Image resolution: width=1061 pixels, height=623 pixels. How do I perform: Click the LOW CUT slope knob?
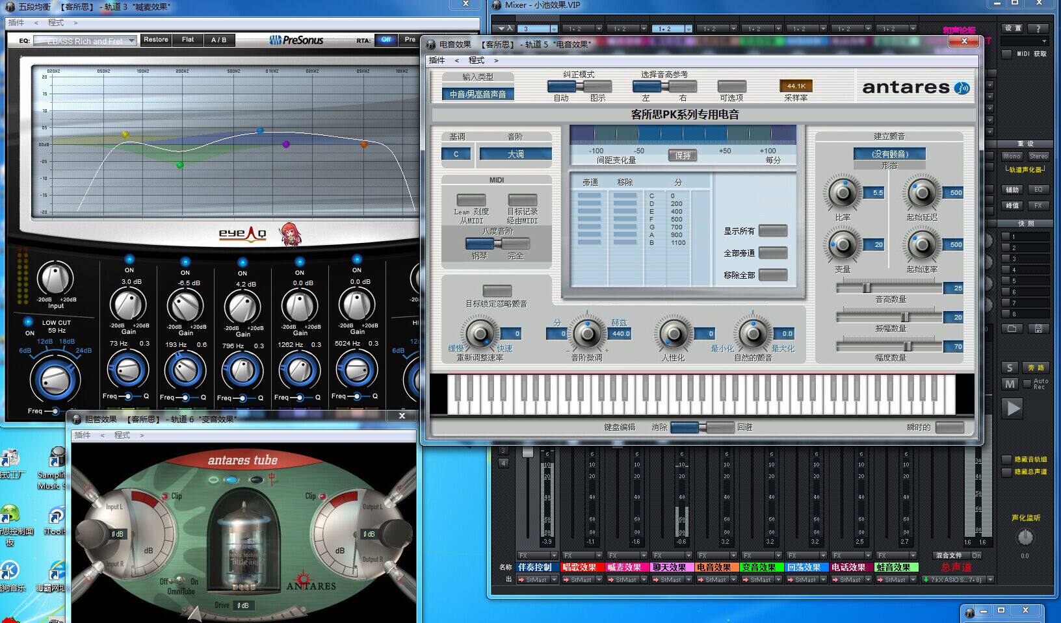coord(55,379)
